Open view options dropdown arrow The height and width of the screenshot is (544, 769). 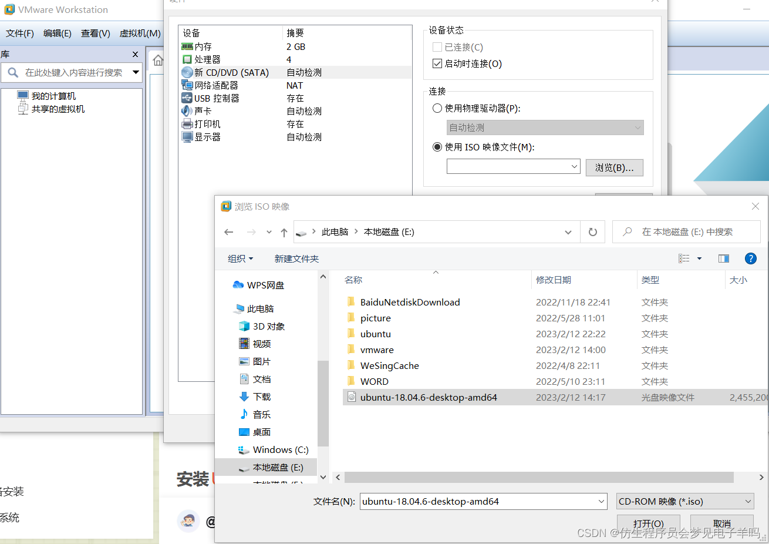[699, 258]
